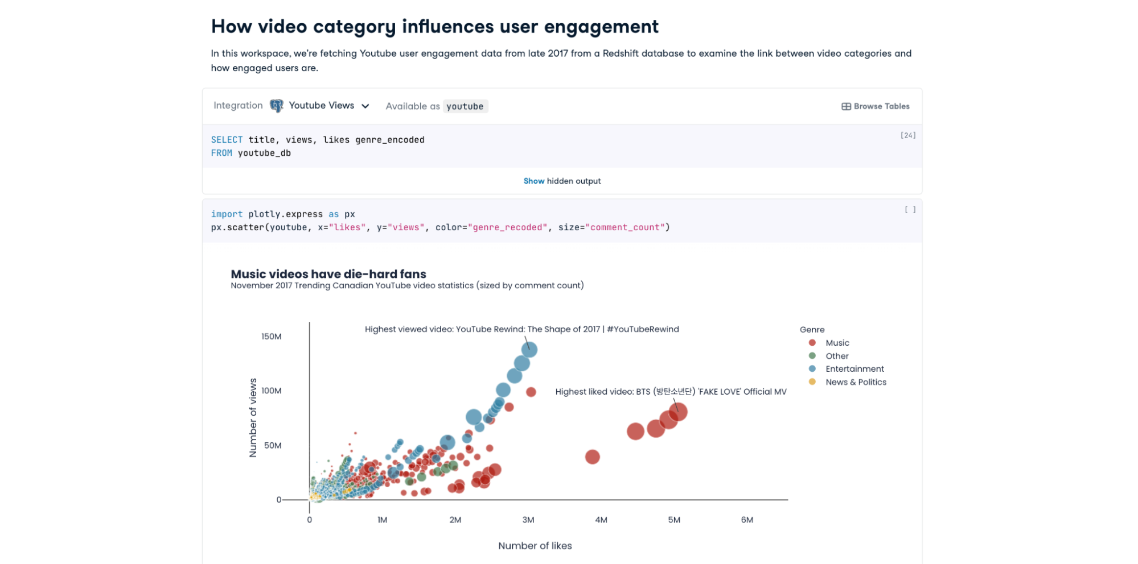The width and height of the screenshot is (1138, 564).
Task: Click the red Music legend dot
Action: [811, 342]
